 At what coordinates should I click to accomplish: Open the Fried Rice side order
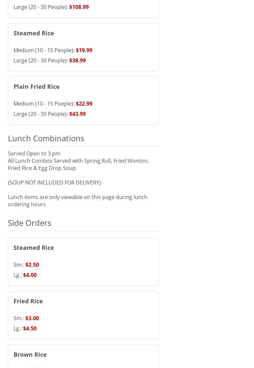[x=28, y=301]
